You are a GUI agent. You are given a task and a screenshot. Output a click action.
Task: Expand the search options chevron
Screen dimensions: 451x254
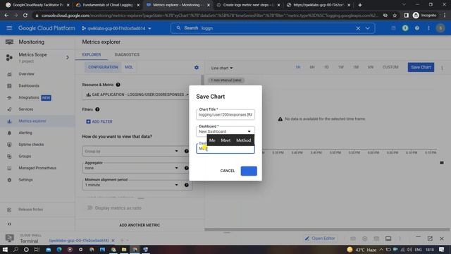(x=368, y=28)
